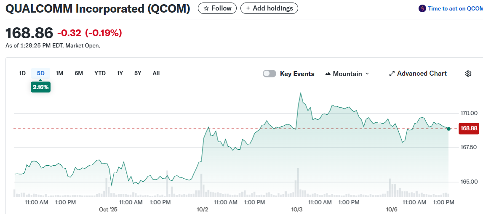The width and height of the screenshot is (483, 214).
Task: Switch to the 6M range
Action: (79, 73)
